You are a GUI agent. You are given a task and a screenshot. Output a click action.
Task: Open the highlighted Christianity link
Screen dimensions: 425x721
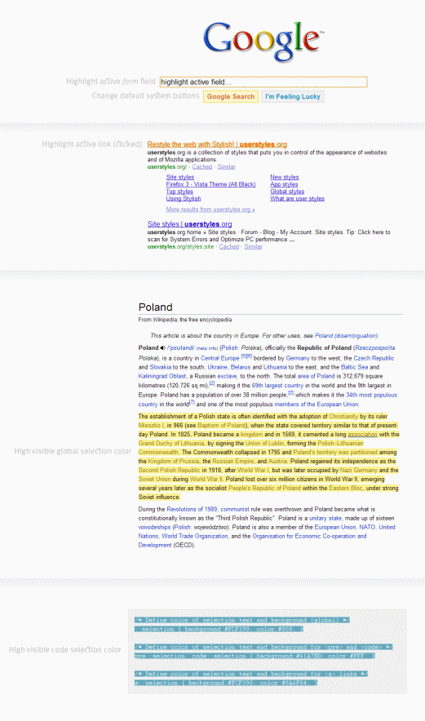[x=343, y=417]
